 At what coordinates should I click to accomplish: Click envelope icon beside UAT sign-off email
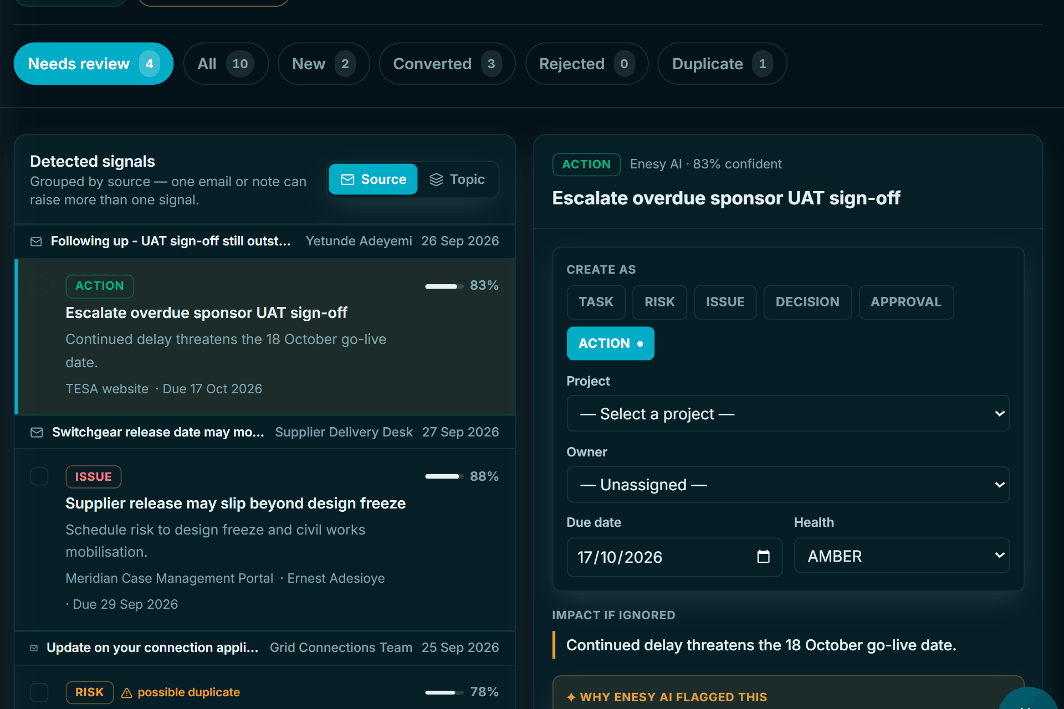tap(36, 242)
